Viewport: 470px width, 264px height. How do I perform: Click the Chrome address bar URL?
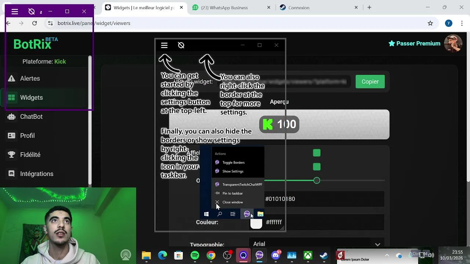(x=94, y=23)
